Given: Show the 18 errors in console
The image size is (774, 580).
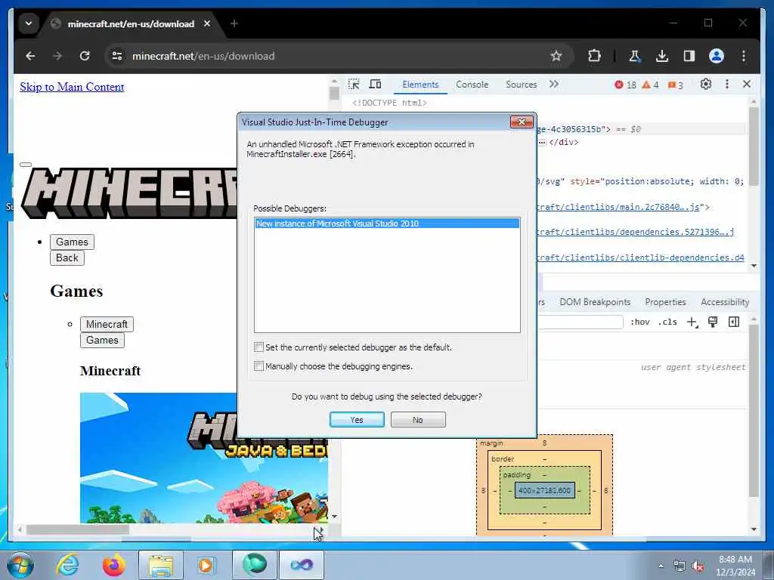Looking at the screenshot, I should tap(625, 85).
